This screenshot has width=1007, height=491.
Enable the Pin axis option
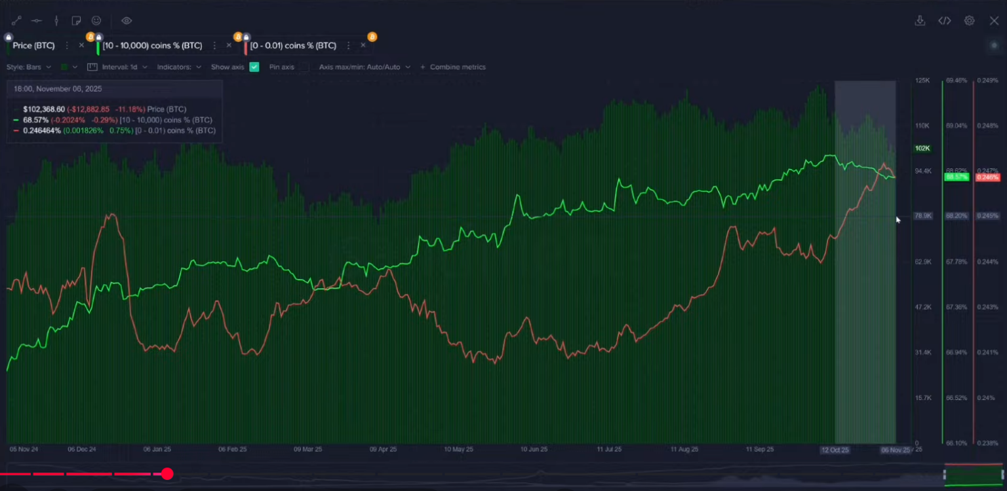[304, 67]
